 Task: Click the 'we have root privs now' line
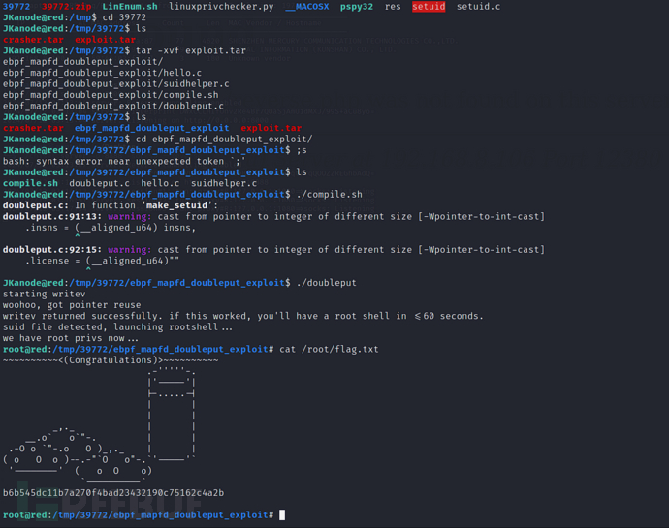71,338
